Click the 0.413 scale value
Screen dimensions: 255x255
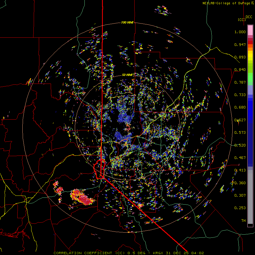[240, 170]
